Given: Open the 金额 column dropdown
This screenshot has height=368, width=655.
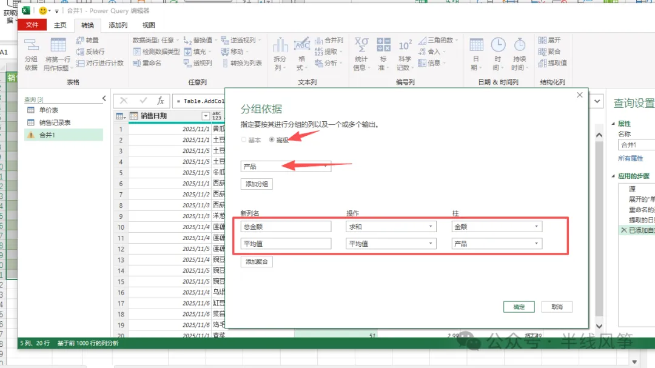Looking at the screenshot, I should click(497, 226).
